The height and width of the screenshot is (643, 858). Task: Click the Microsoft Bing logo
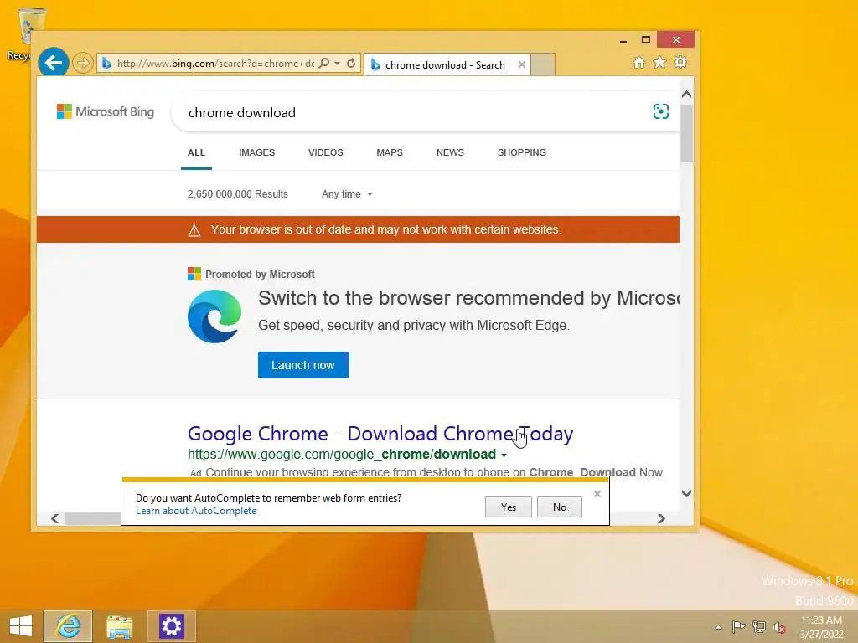tap(106, 111)
